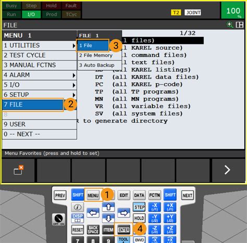Click the -Z (J3) jog key
247x243 pixels.
(154, 229)
